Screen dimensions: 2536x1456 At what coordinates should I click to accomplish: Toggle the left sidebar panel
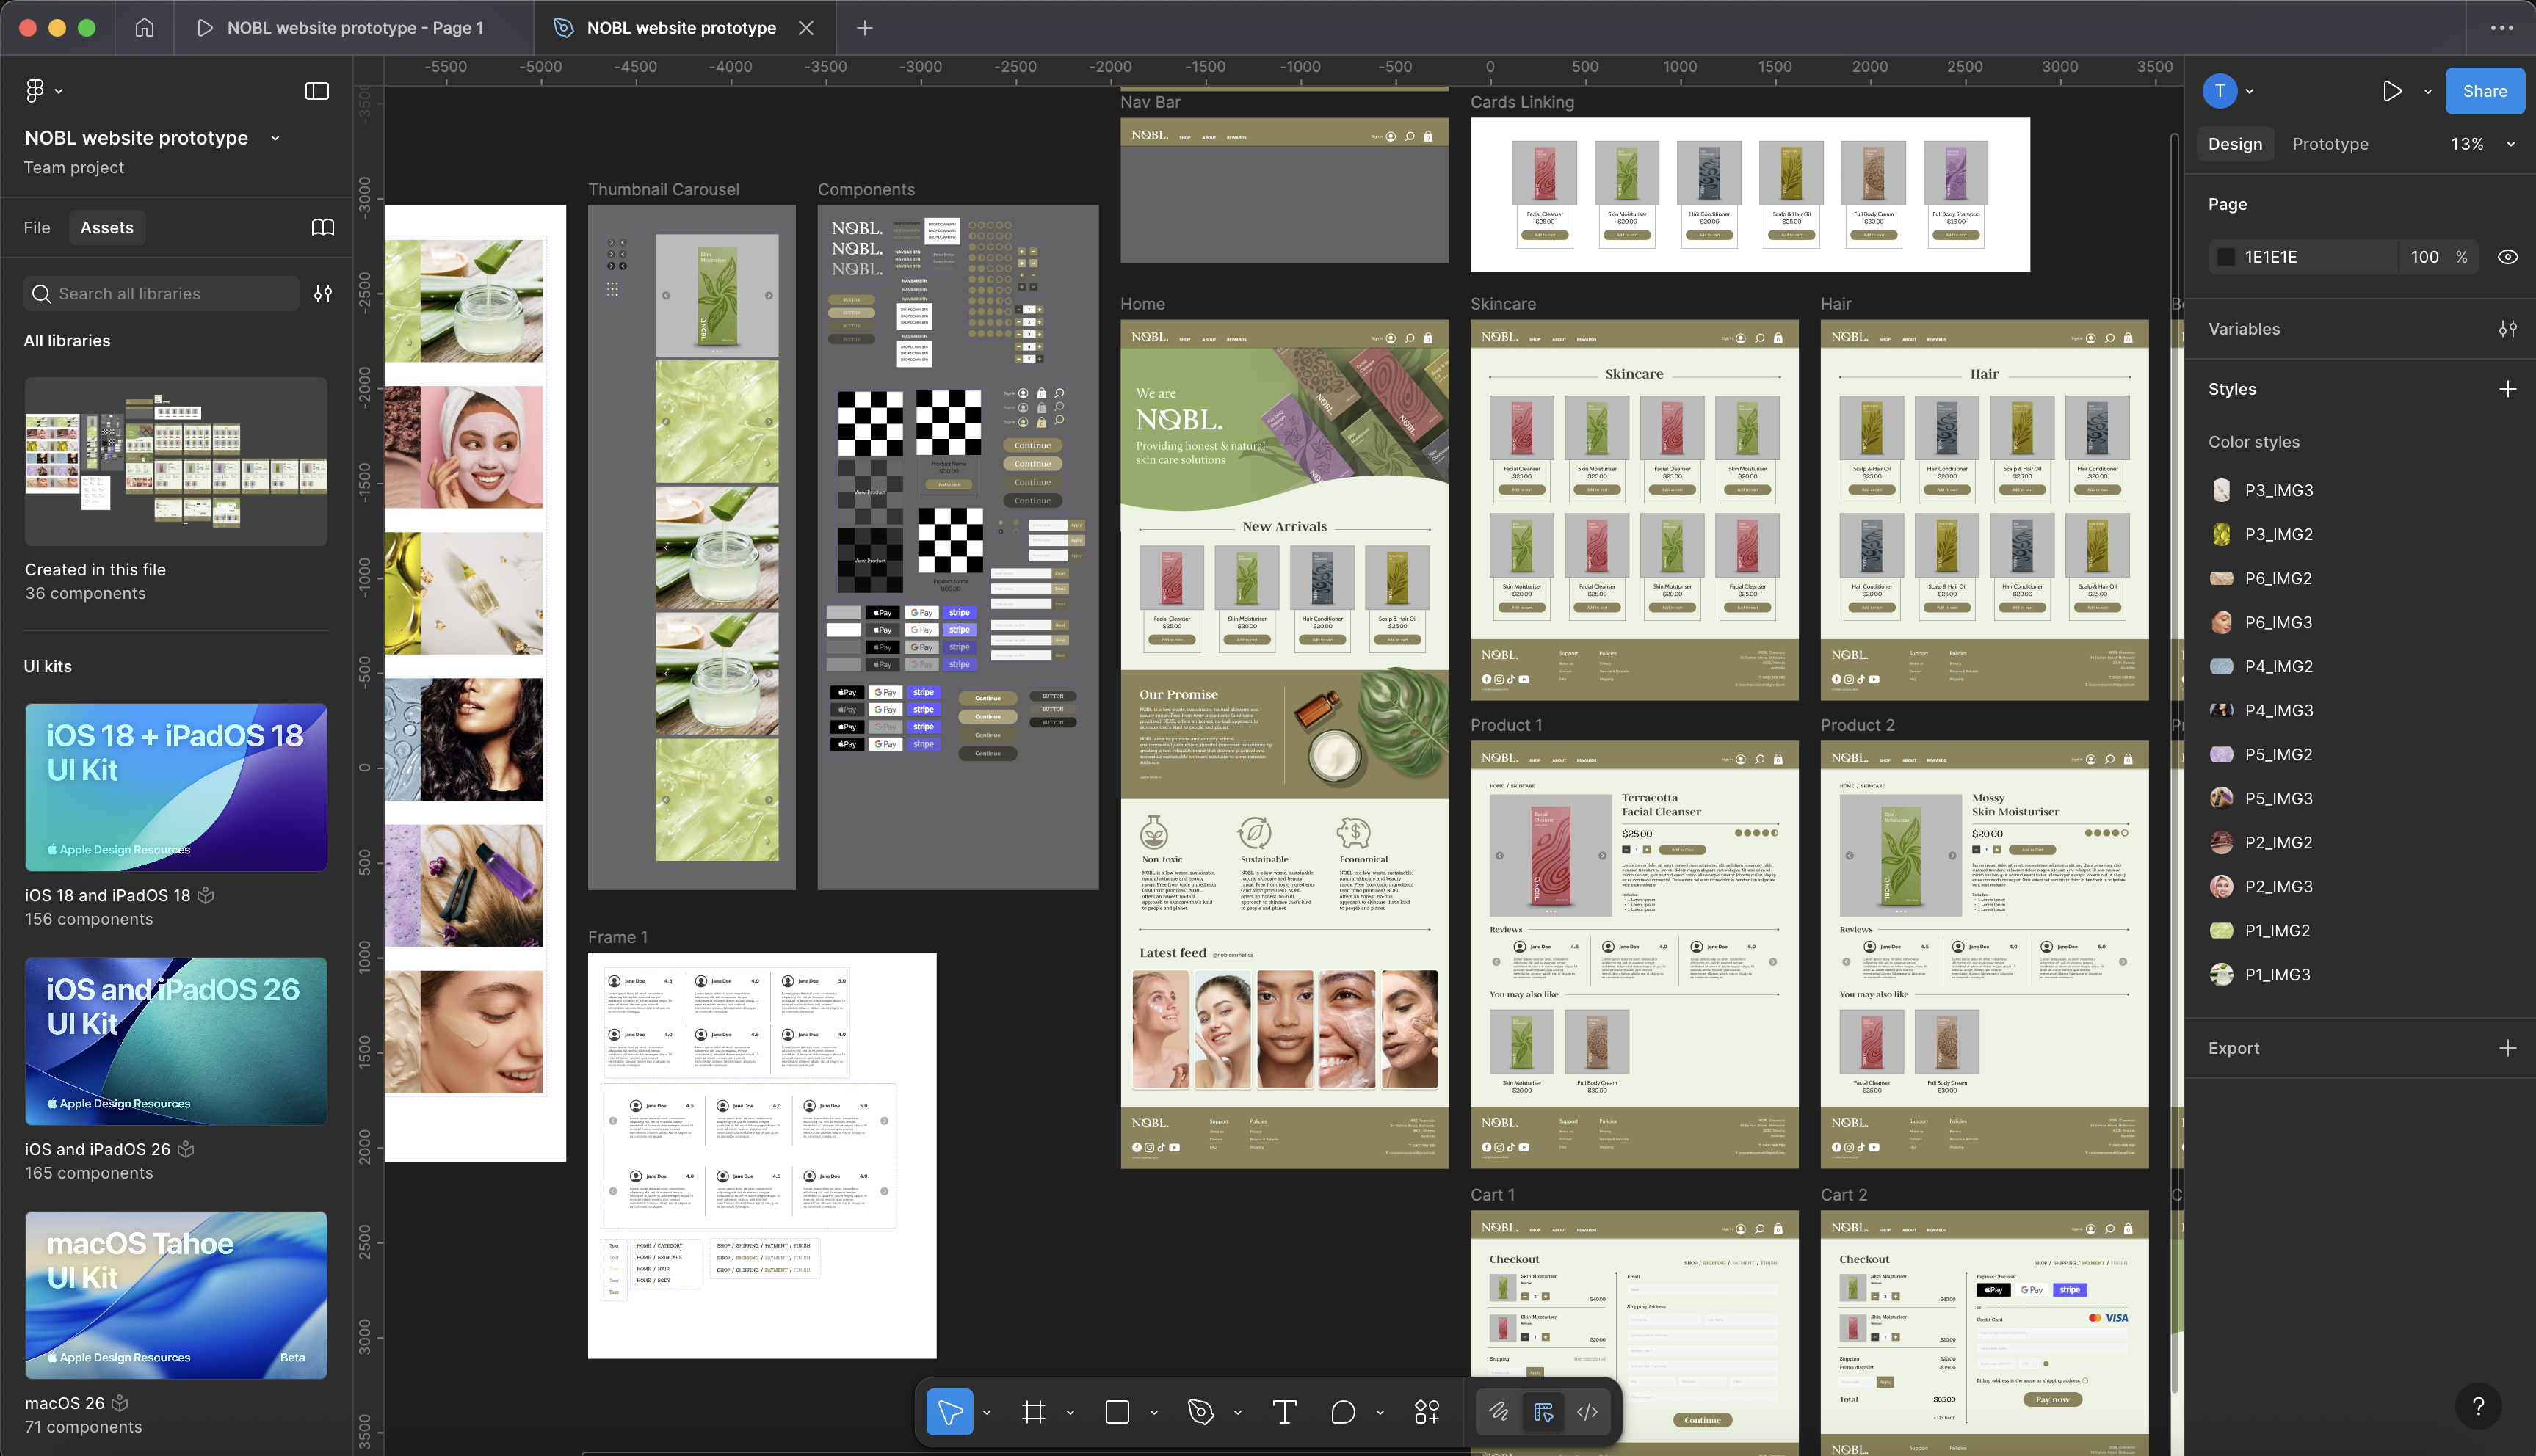(x=316, y=91)
